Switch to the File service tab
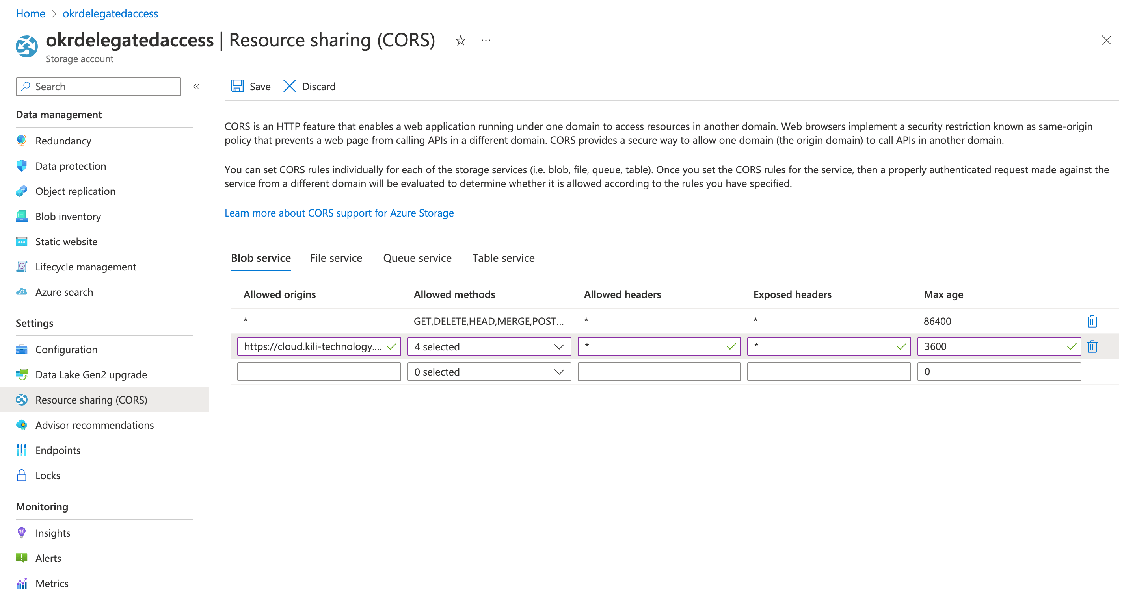This screenshot has height=589, width=1135. pos(336,258)
